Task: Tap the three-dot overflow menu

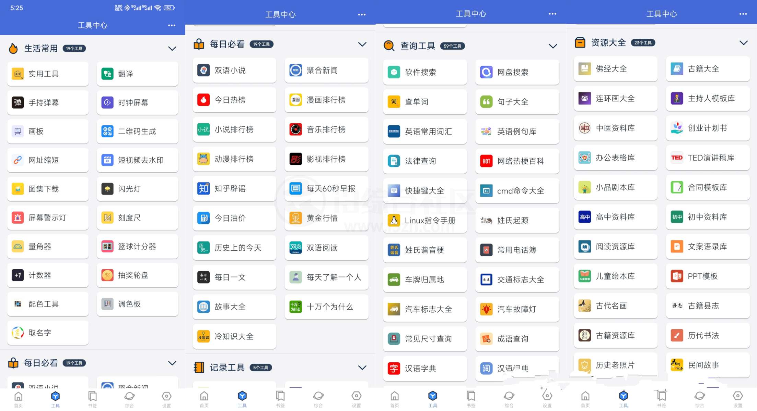Action: pos(171,25)
